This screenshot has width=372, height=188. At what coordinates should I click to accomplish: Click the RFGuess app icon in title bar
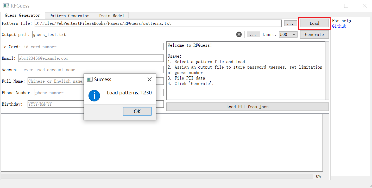pyautogui.click(x=6, y=6)
